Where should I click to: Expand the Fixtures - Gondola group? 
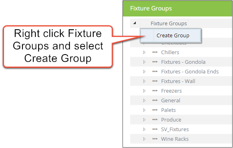pyautogui.click(x=144, y=62)
